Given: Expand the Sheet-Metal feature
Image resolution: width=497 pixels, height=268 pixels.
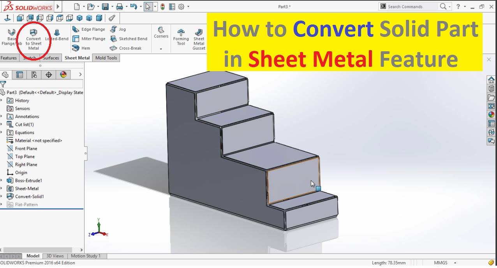Looking at the screenshot, I should pyautogui.click(x=2, y=189).
